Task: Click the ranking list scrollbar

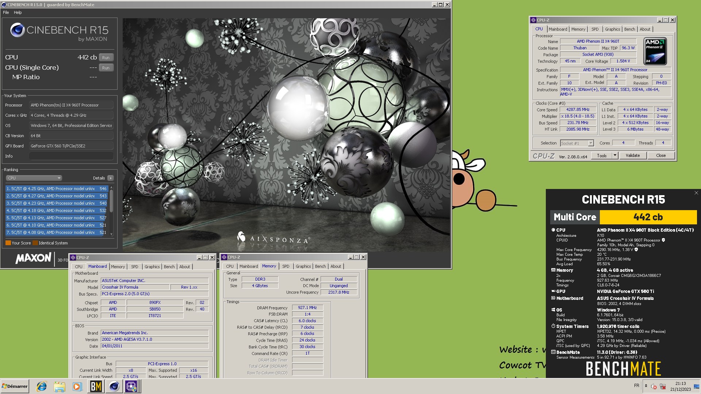Action: [111, 211]
